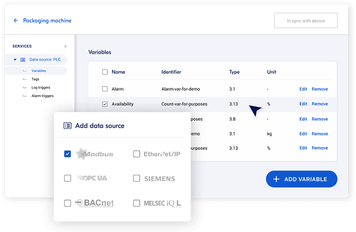The width and height of the screenshot is (356, 232).
Task: Uncheck the Availability row checkbox
Action: (x=105, y=104)
